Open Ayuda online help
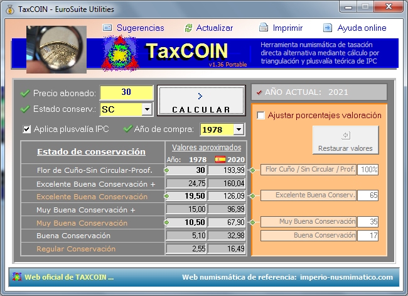 [x=362, y=28]
